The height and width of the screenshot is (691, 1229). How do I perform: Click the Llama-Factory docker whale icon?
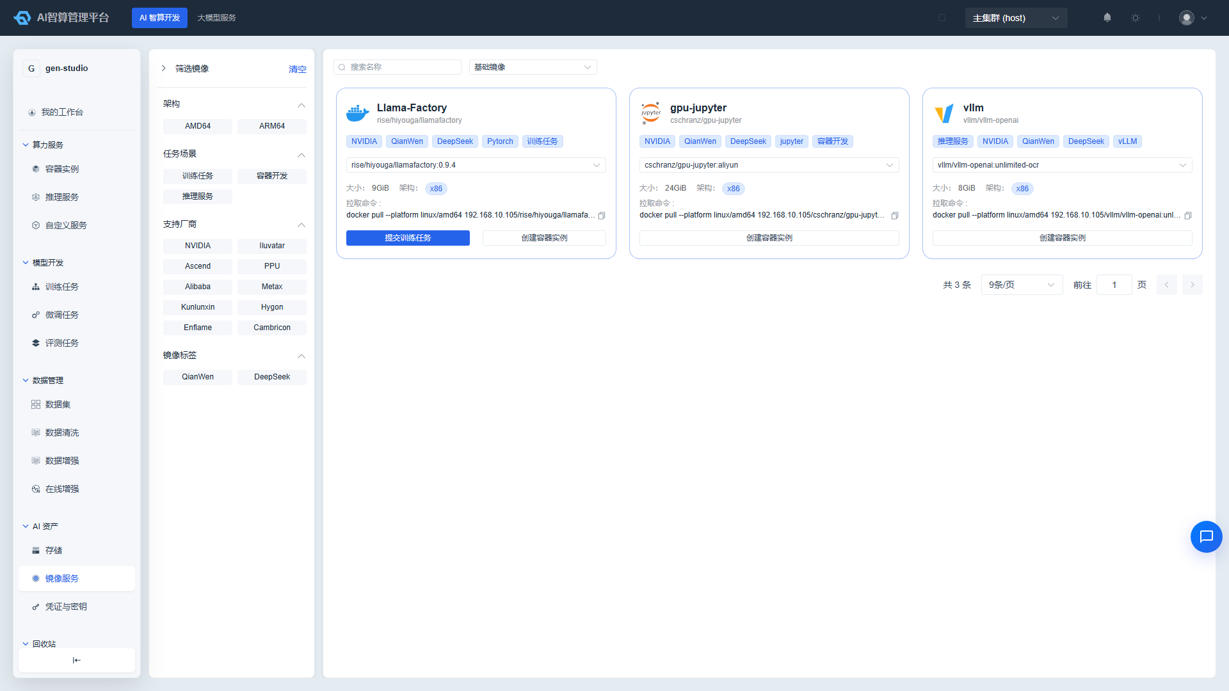pyautogui.click(x=358, y=113)
